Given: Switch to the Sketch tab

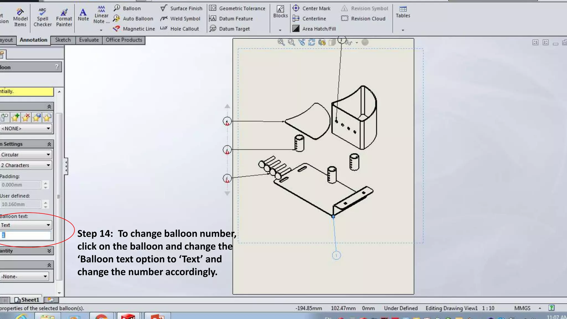Looking at the screenshot, I should [x=63, y=40].
